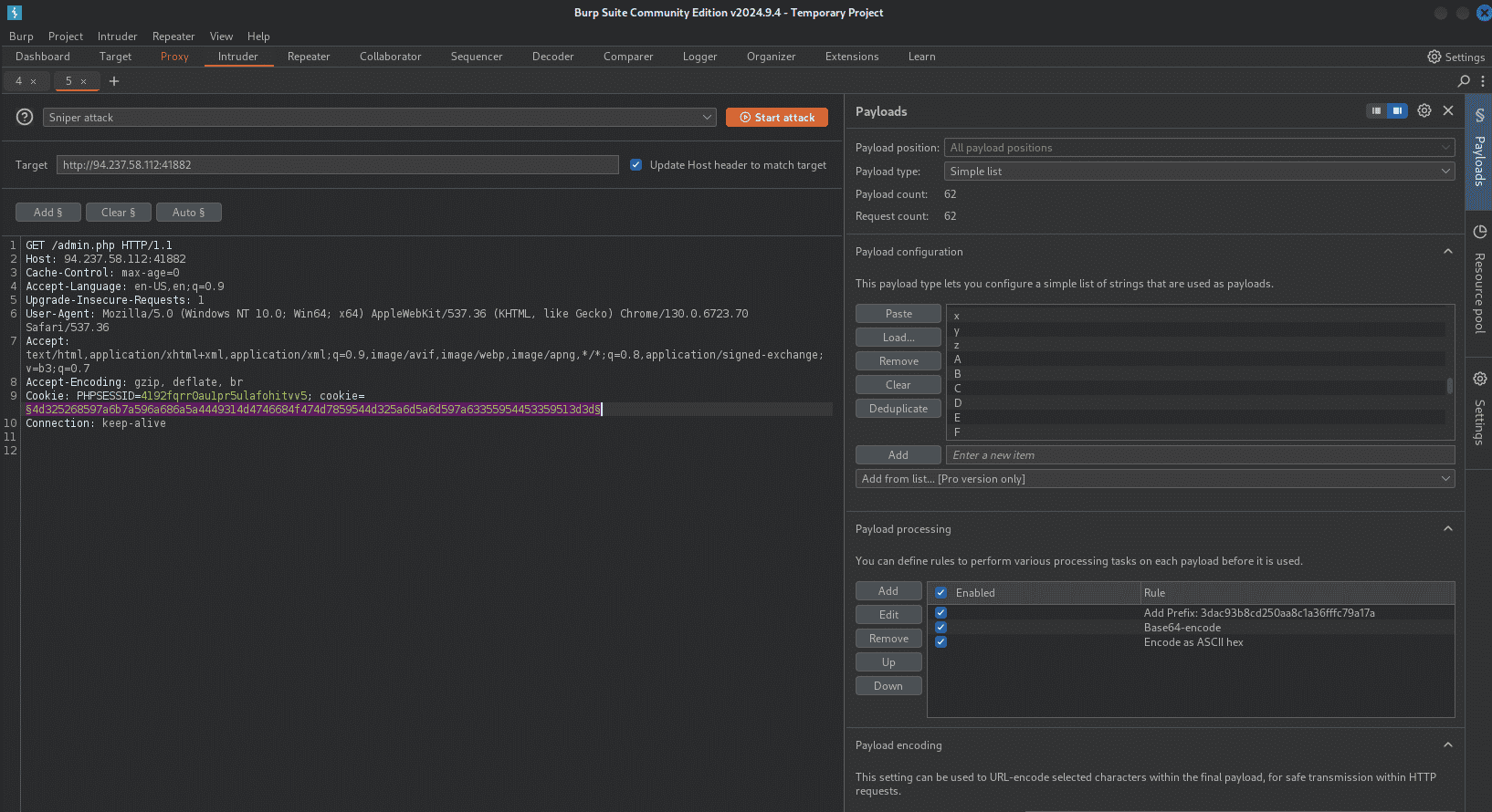The height and width of the screenshot is (812, 1492).
Task: Click the Start attack button
Action: tap(777, 118)
